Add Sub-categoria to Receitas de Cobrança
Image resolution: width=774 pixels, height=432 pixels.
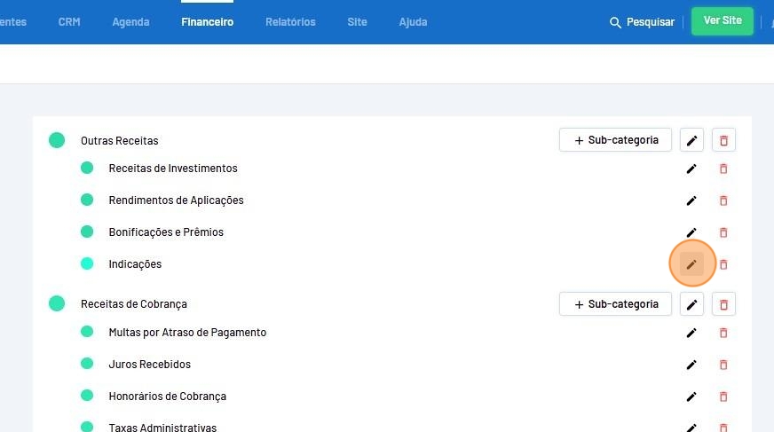(x=615, y=304)
